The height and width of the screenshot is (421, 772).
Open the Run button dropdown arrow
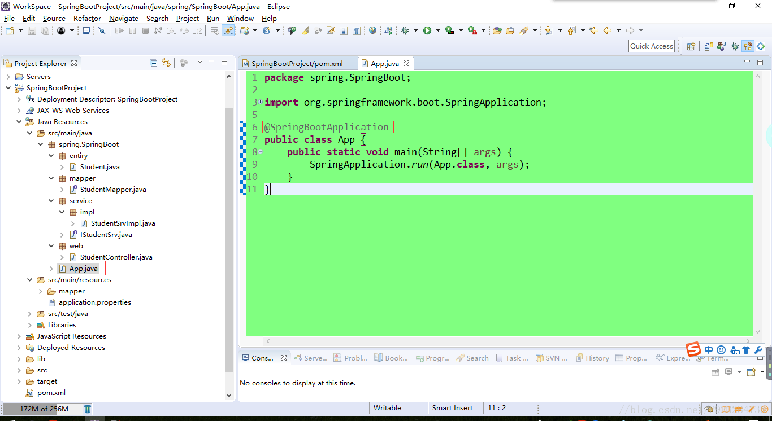point(438,30)
